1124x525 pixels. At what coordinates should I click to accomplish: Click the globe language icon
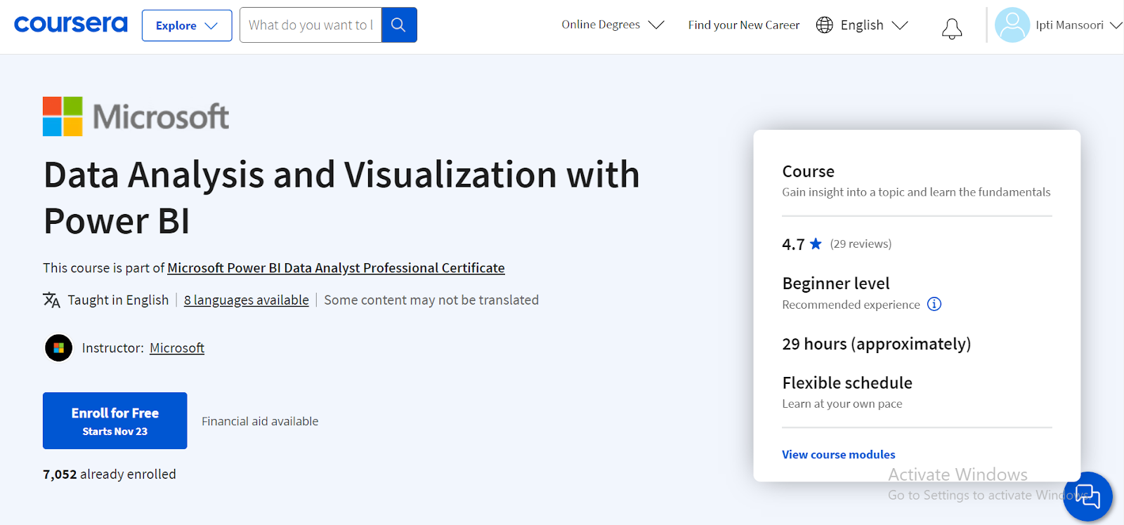click(x=825, y=25)
